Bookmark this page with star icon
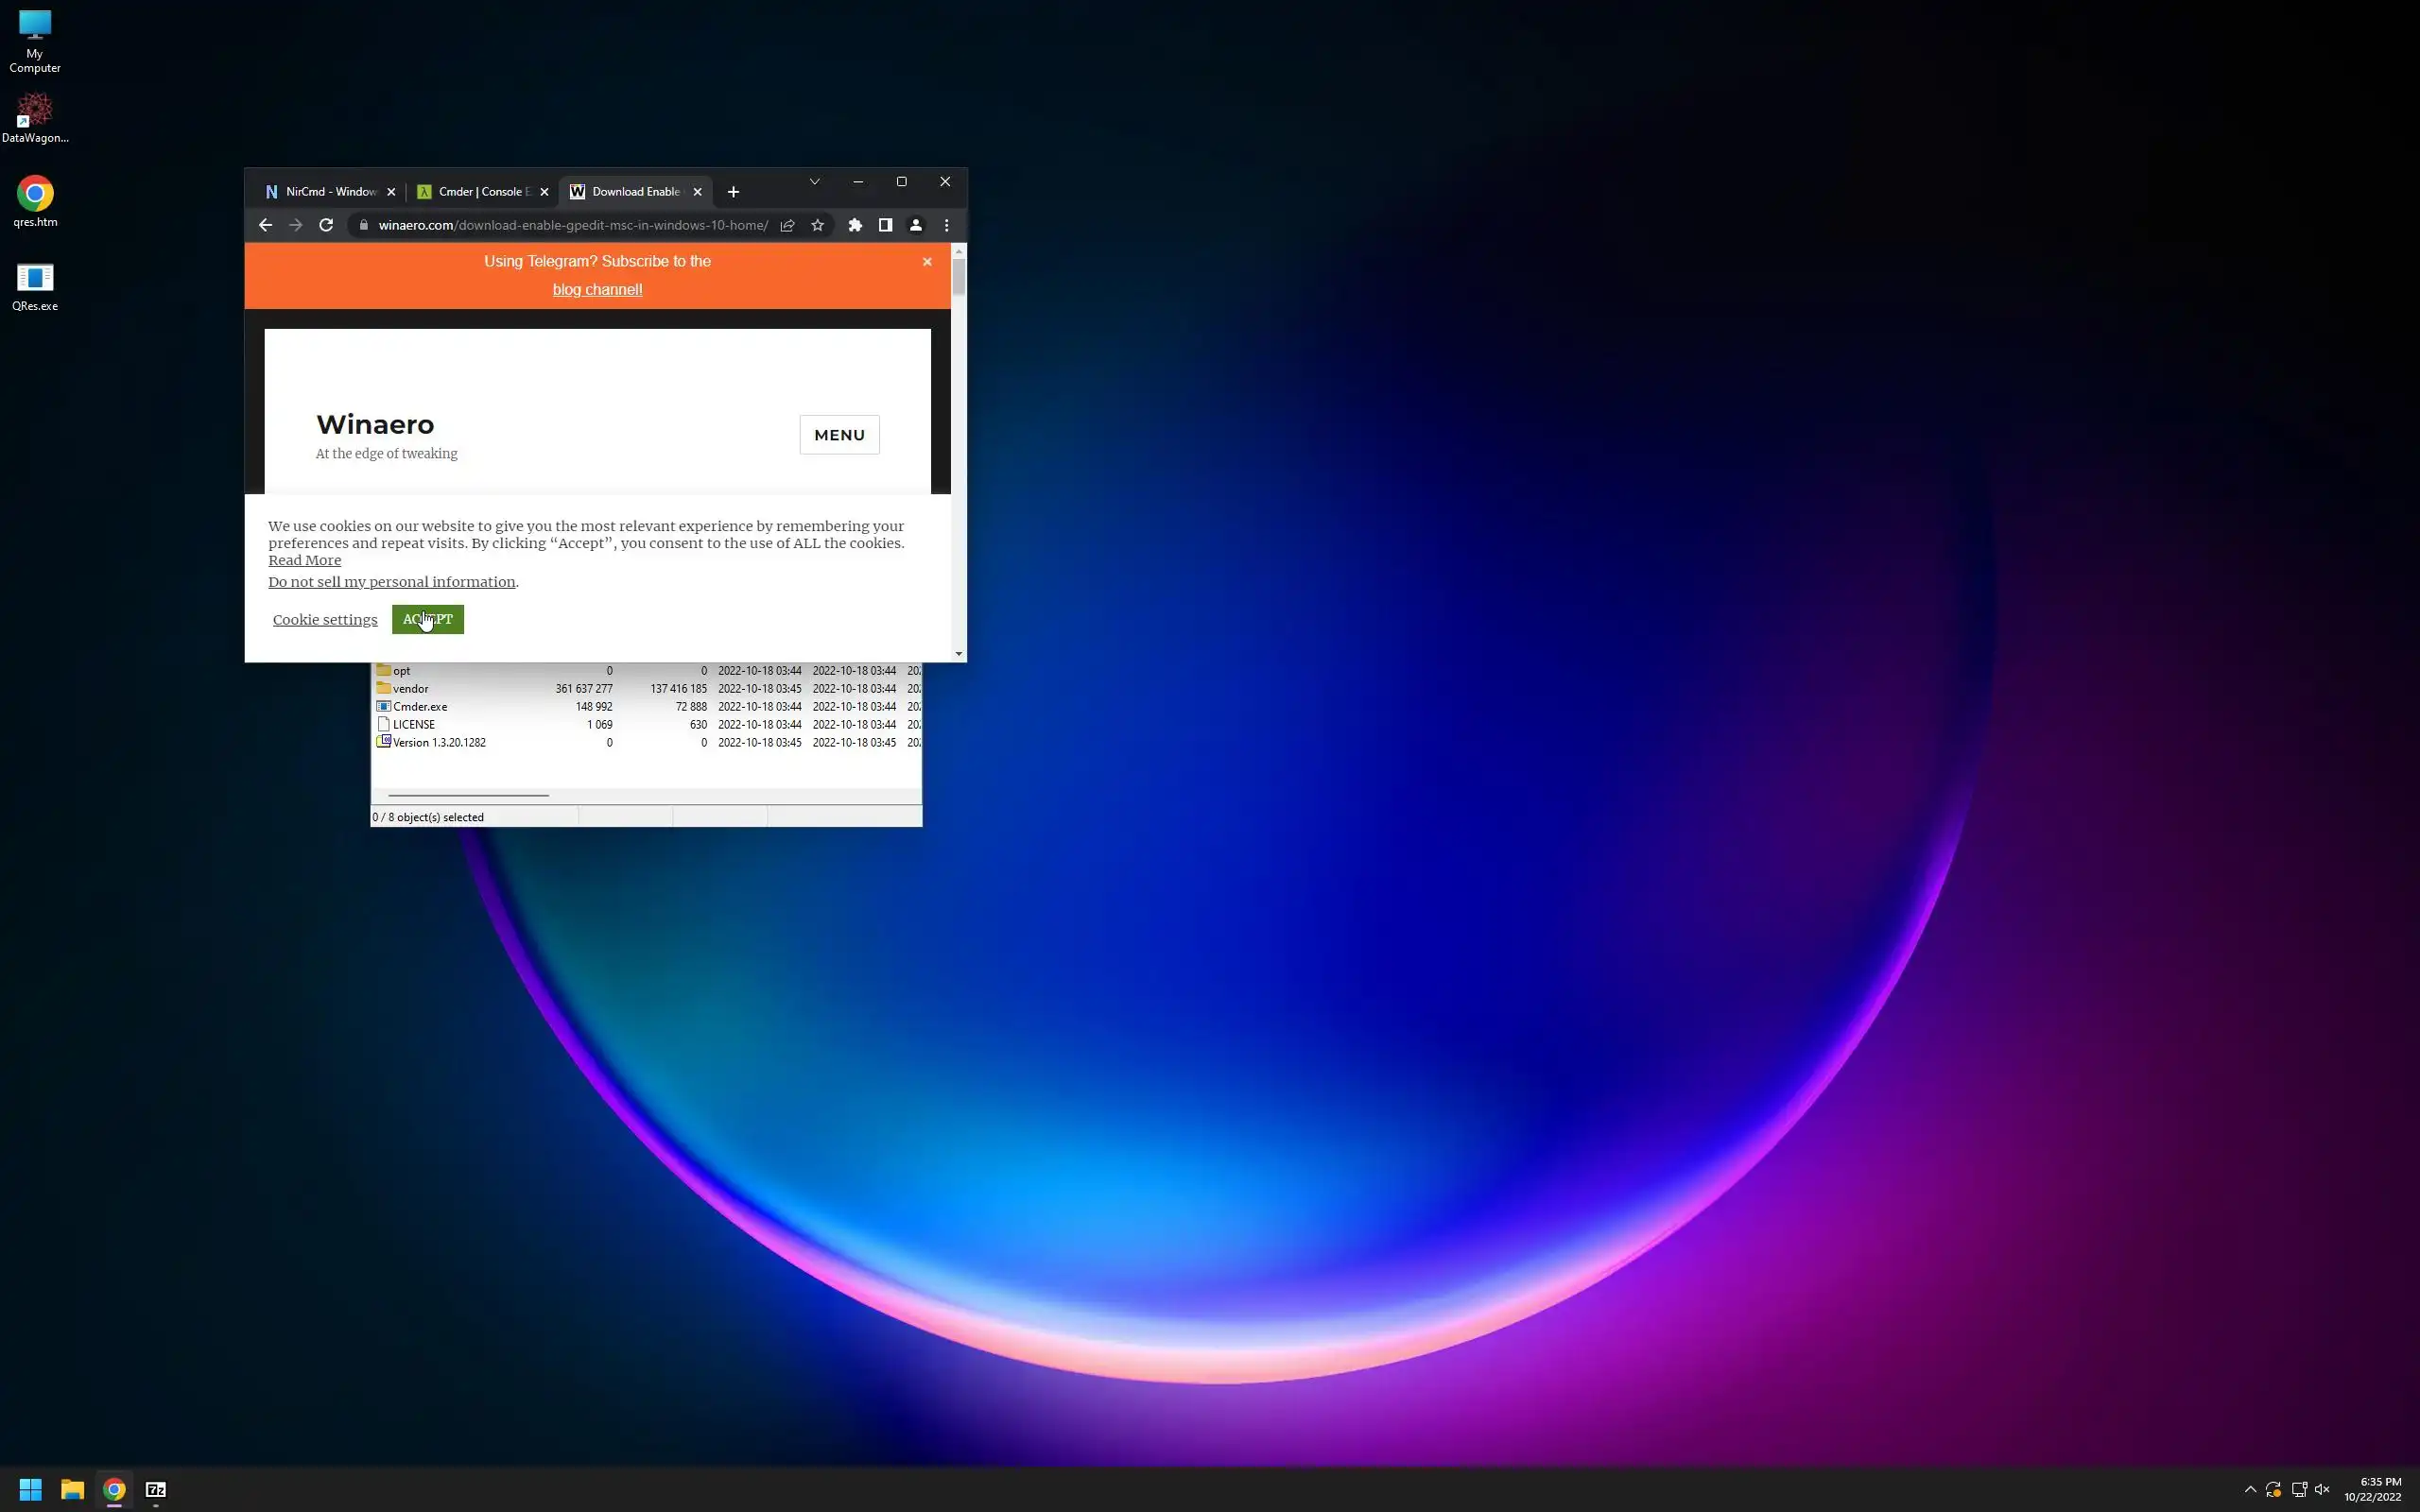This screenshot has height=1512, width=2420. point(818,225)
